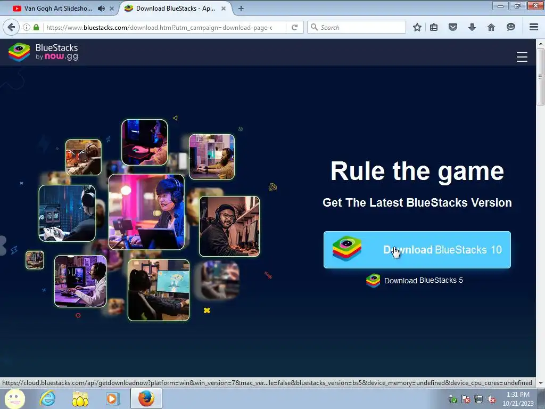
Task: Show bookmarks list icon in toolbar
Action: coord(434,27)
